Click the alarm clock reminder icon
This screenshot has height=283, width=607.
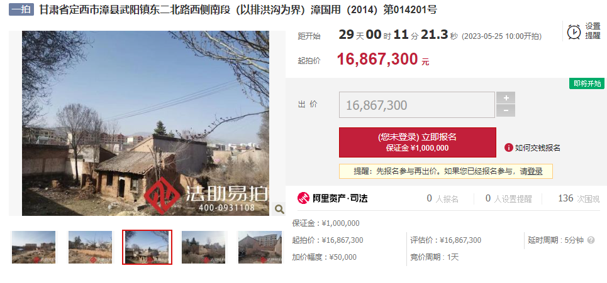[574, 31]
